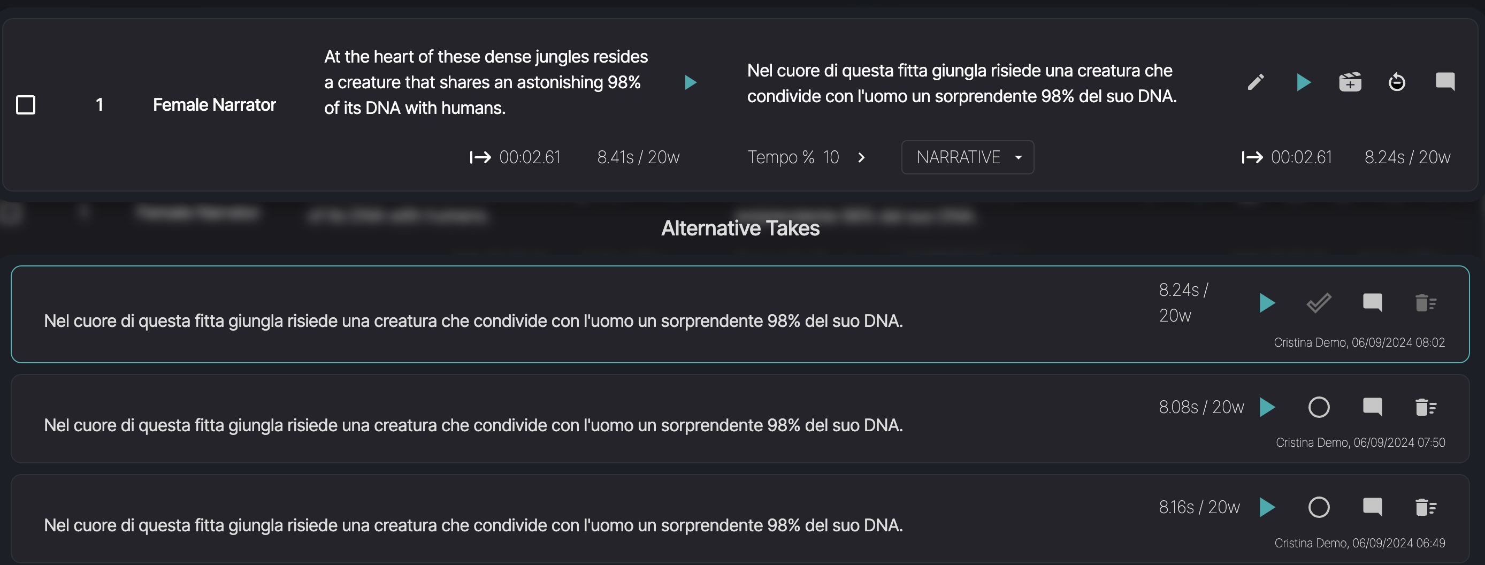Play the 8.24s alternative take

click(1267, 302)
